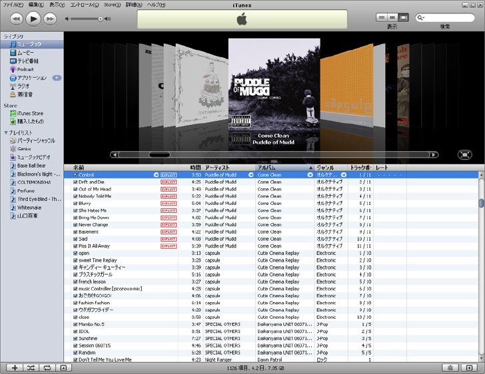
Task: Uncheck the french lesson checkbox
Action: (x=75, y=281)
